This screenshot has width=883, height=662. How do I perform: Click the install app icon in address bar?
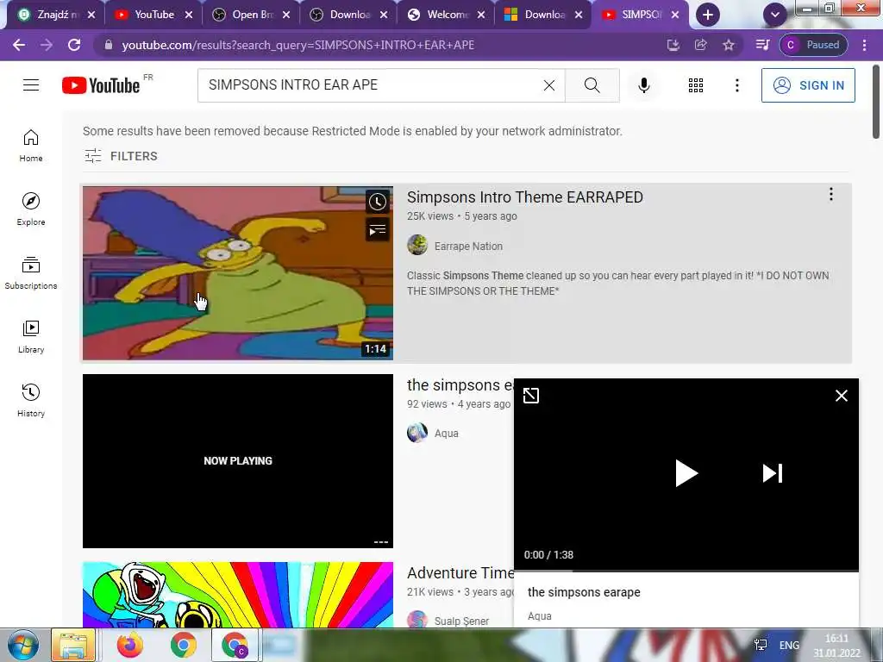[673, 45]
